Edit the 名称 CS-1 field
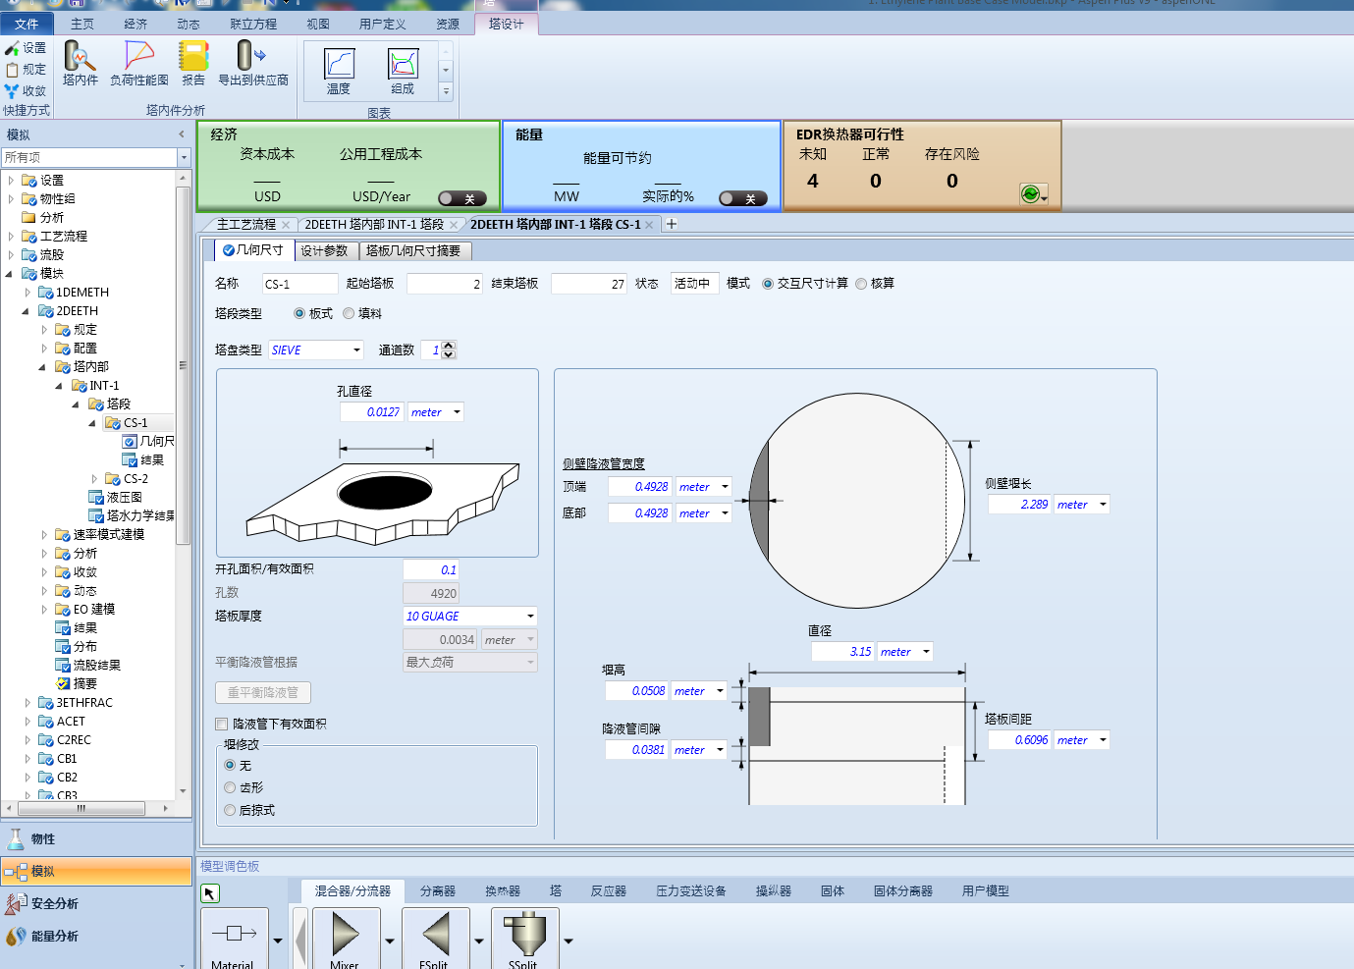This screenshot has width=1354, height=969. click(x=299, y=284)
